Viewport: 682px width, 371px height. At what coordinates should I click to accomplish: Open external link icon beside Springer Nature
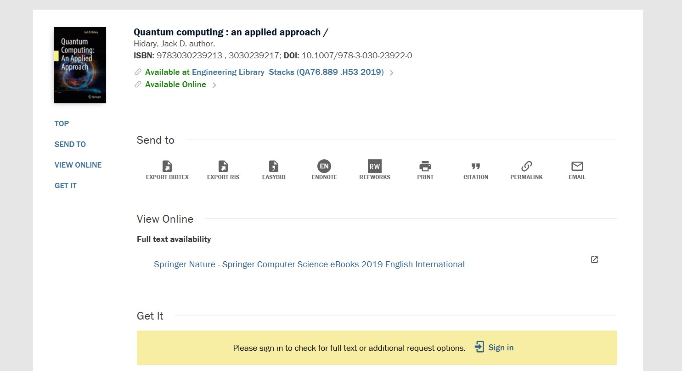coord(594,260)
